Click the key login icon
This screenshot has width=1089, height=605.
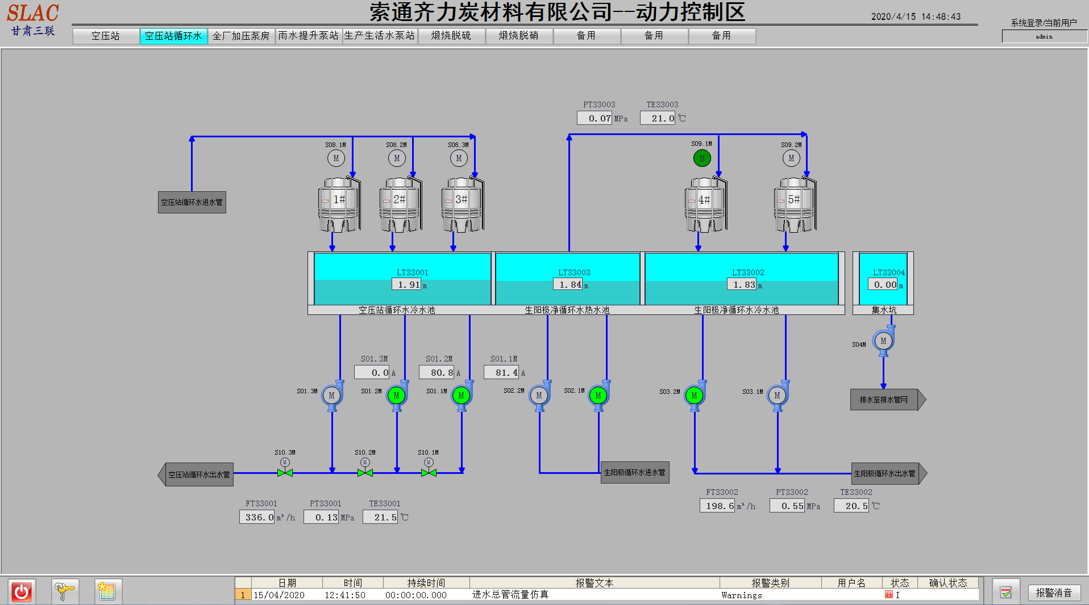coord(65,592)
